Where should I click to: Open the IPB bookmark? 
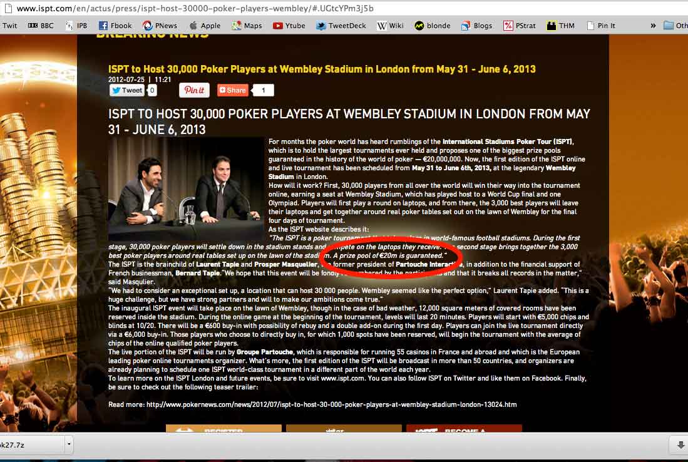click(76, 26)
